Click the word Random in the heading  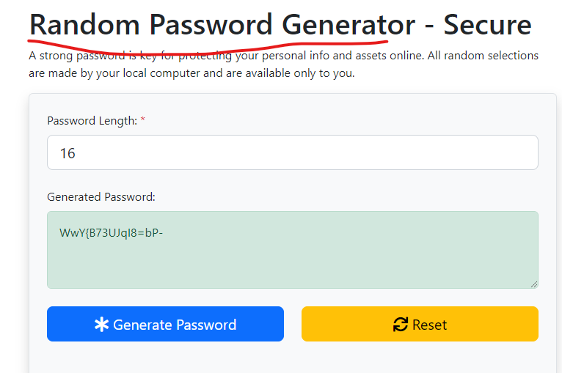tap(84, 26)
